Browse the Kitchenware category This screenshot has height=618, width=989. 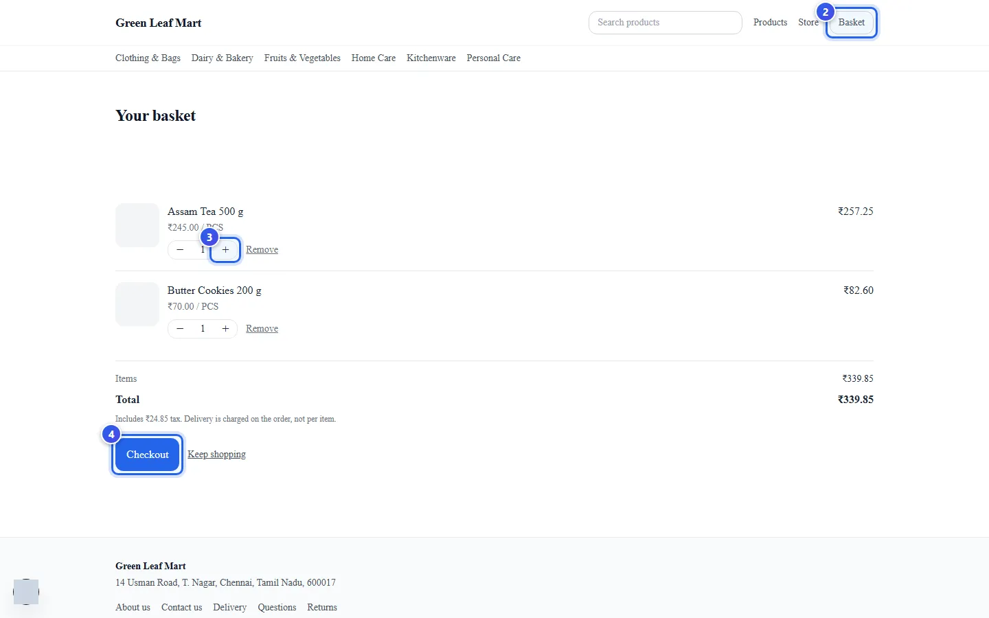pyautogui.click(x=431, y=58)
